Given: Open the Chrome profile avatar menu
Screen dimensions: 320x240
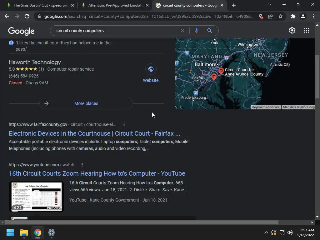Looking at the screenshot, I should [303, 16].
